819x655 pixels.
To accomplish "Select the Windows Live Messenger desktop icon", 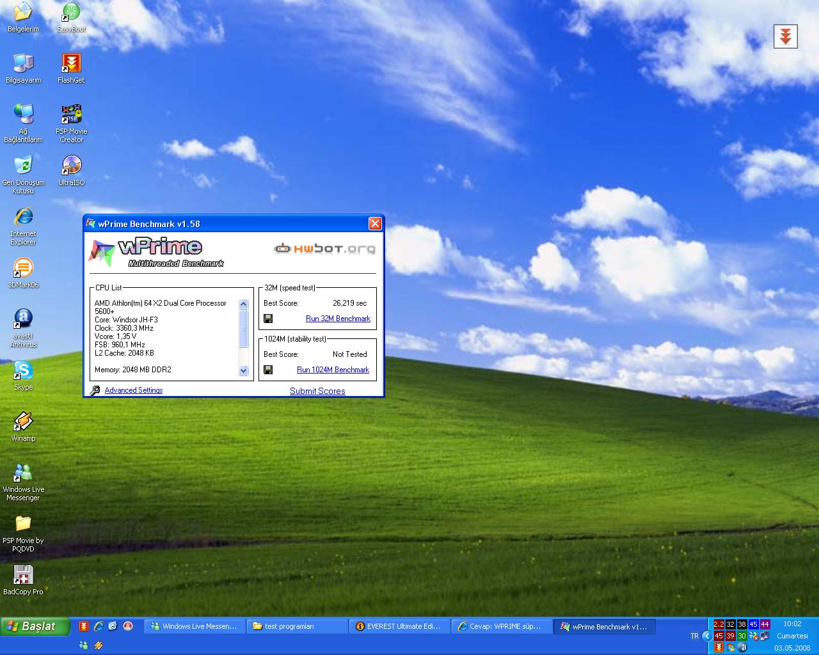I will [x=23, y=481].
